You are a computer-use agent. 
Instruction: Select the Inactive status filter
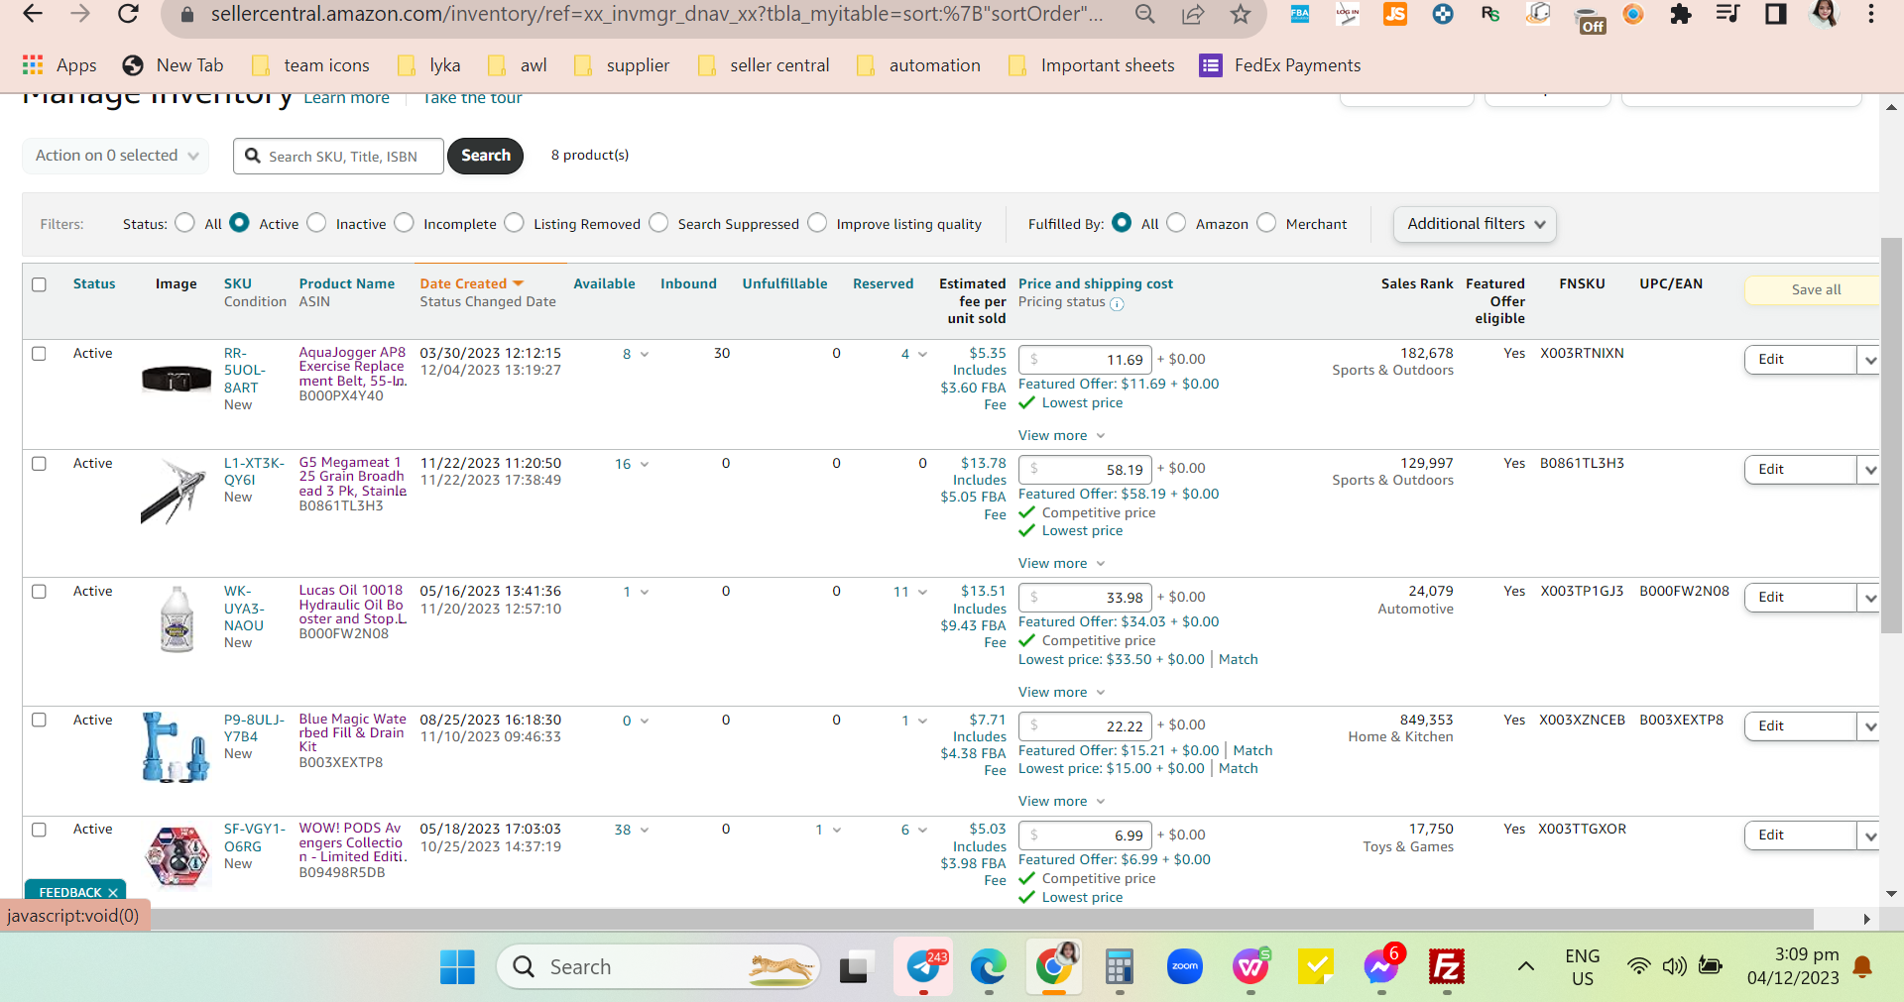(x=316, y=223)
